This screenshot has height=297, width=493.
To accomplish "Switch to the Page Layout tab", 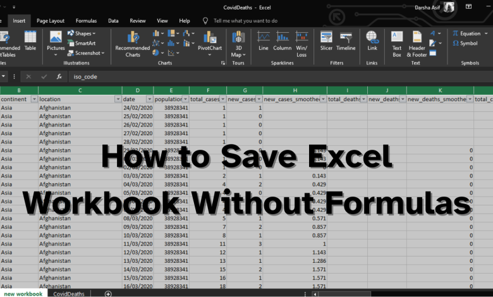I will pyautogui.click(x=50, y=21).
